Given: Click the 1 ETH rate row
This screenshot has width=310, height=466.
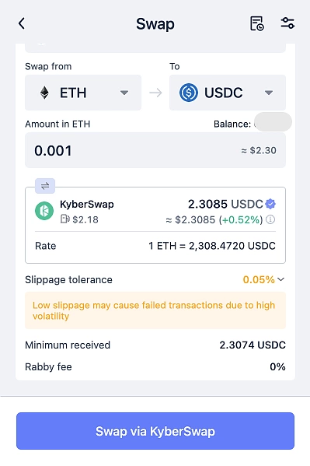Looking at the screenshot, I should (x=155, y=246).
